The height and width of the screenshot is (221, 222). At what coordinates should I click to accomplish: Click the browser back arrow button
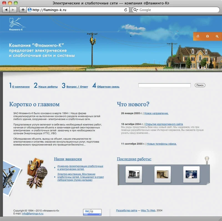coord(6,10)
